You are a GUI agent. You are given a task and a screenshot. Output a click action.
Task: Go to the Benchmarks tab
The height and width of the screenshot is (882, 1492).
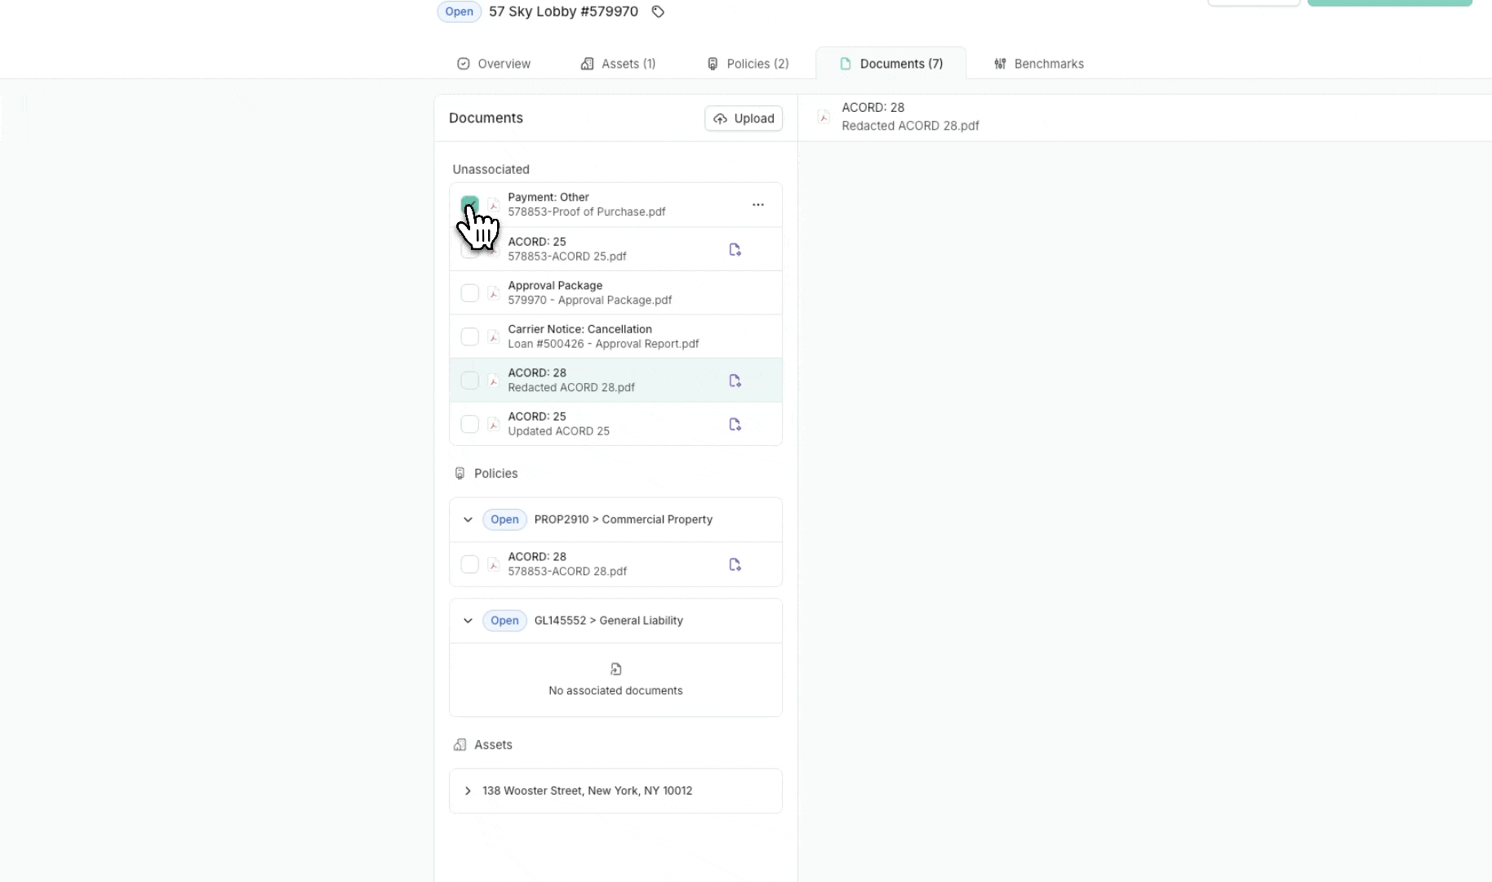1039,64
